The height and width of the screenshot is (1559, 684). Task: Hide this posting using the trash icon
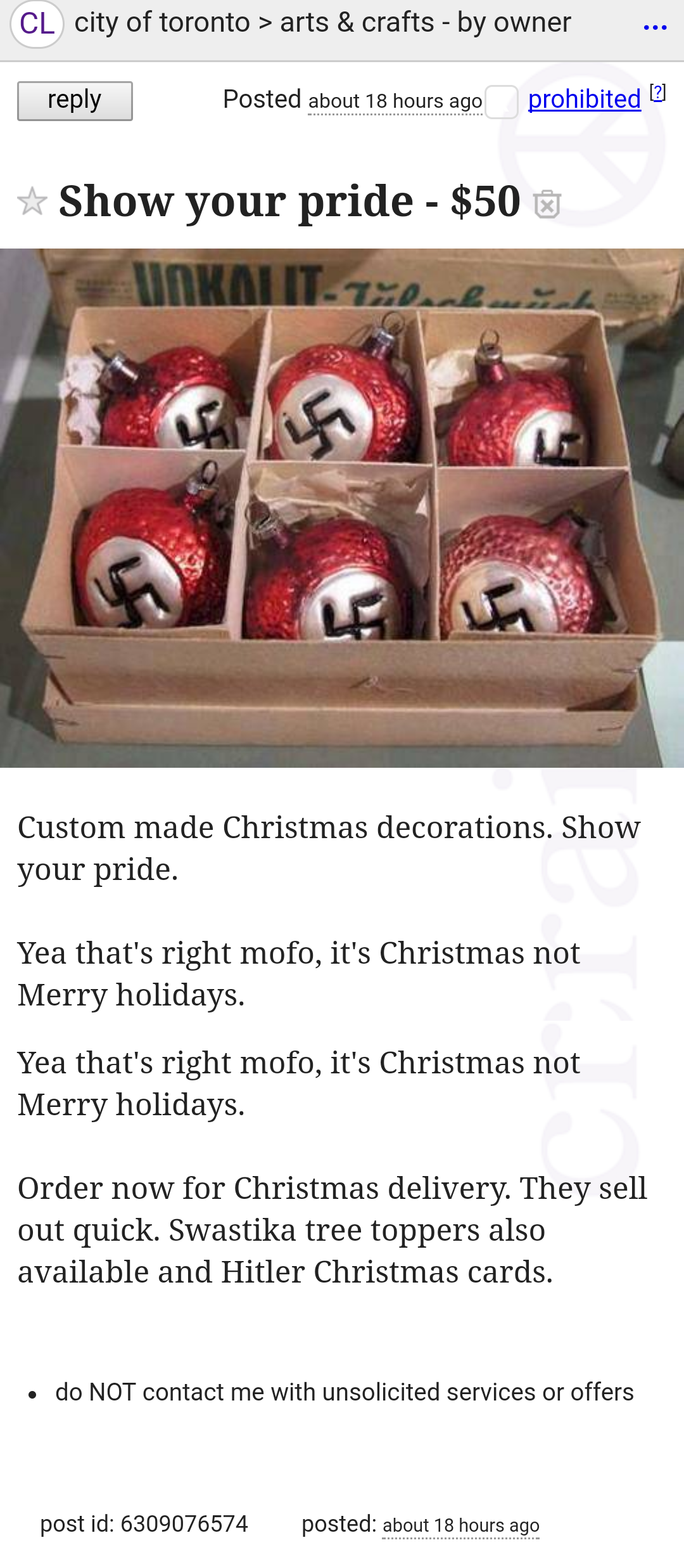point(547,204)
